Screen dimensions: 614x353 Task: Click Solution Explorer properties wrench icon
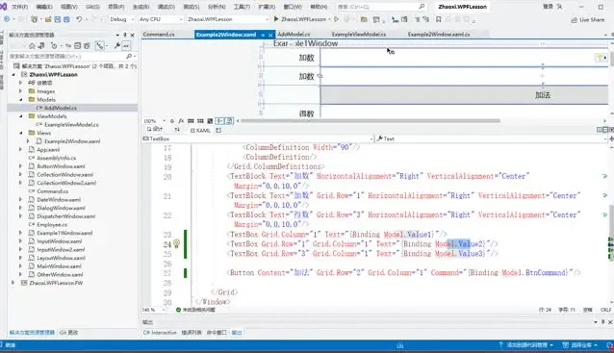pos(116,46)
